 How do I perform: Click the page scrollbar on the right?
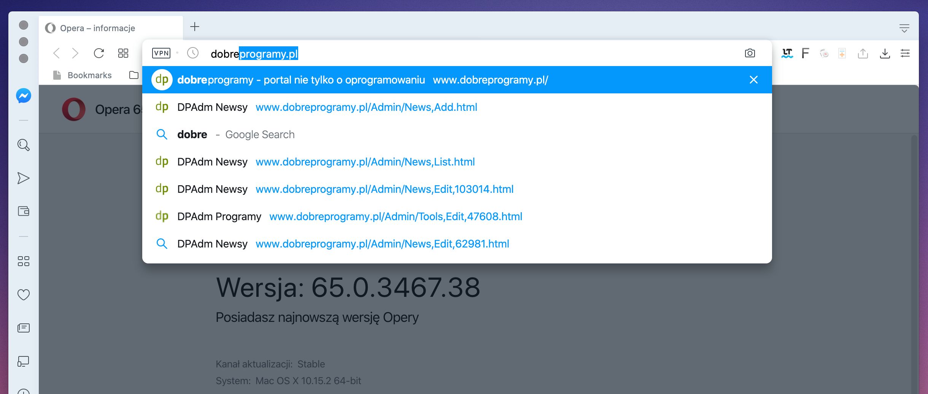coord(914,264)
